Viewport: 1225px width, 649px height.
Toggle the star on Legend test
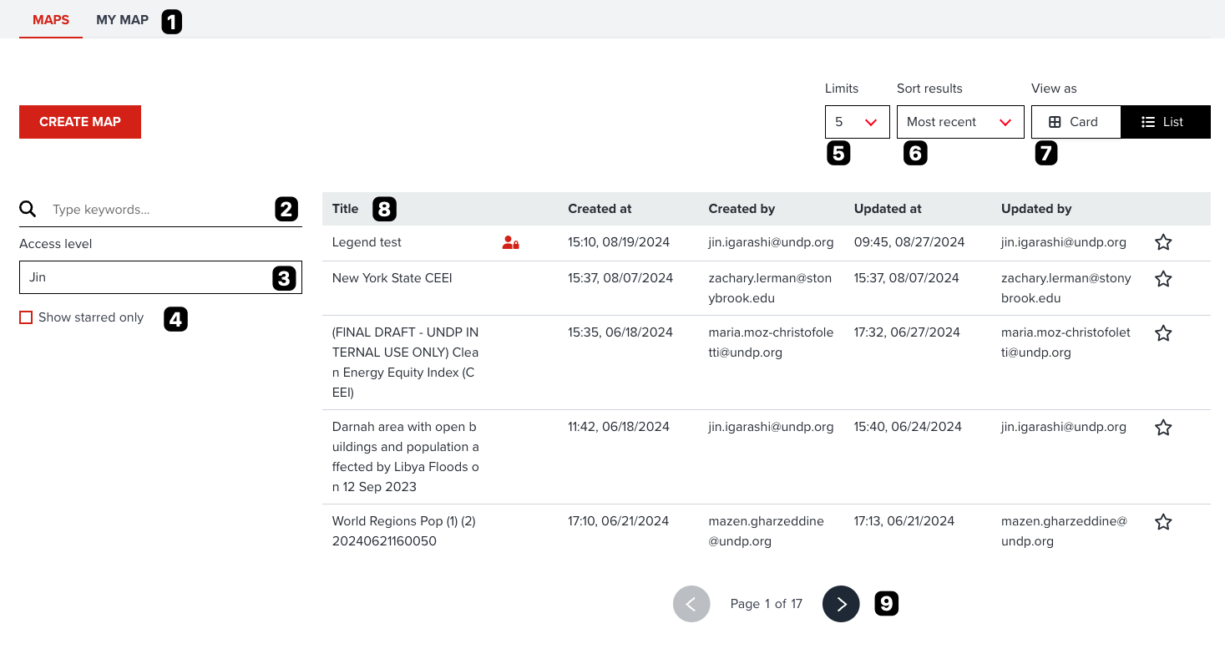1163,242
